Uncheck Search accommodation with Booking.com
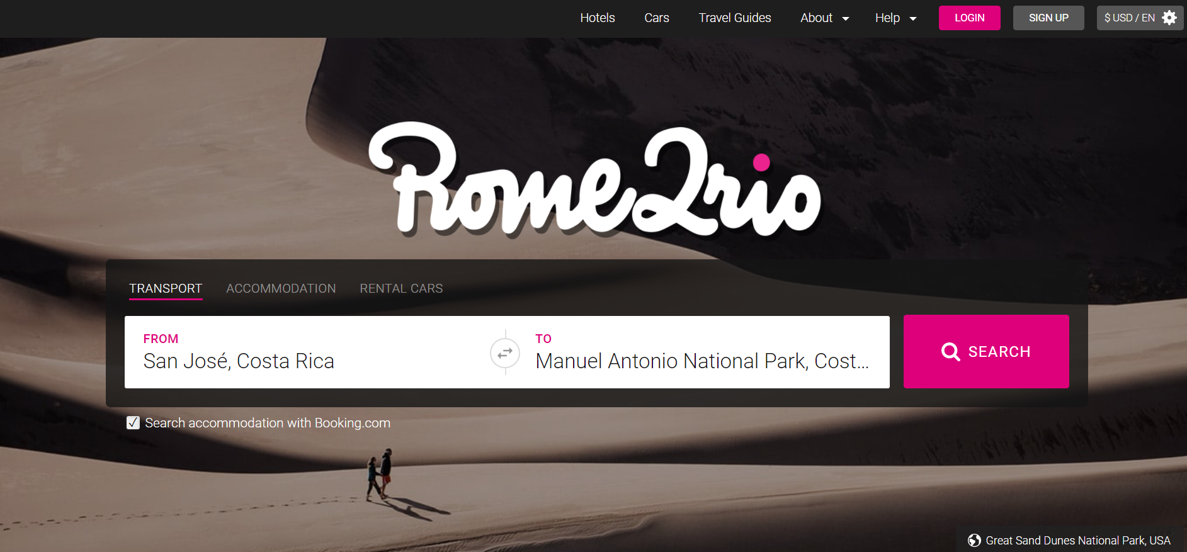The height and width of the screenshot is (552, 1187). click(133, 423)
